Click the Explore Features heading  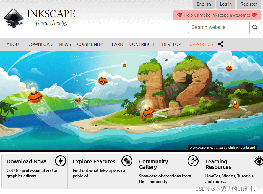pyautogui.click(x=94, y=161)
